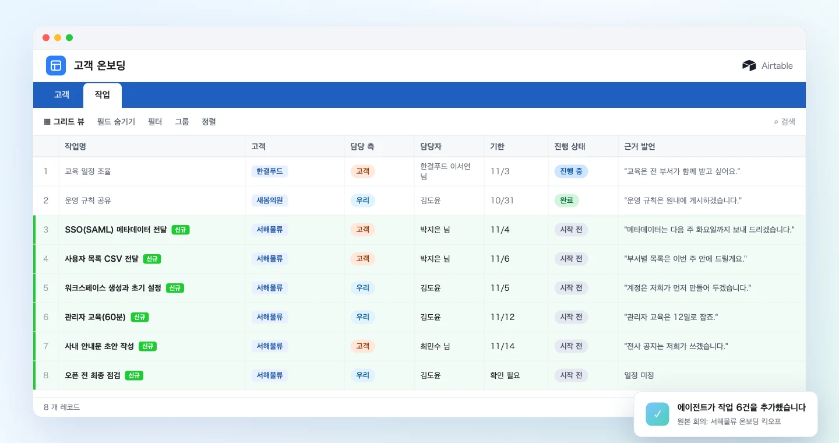Screen dimensions: 839x443
Task: Click the 새봄의원 customer tag
Action: pyautogui.click(x=270, y=201)
